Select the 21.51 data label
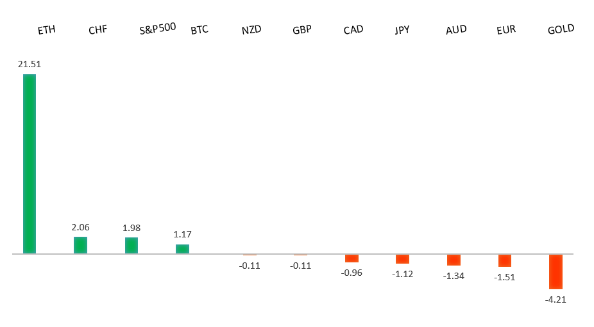Image resolution: width=594 pixels, height=327 pixels. point(30,64)
